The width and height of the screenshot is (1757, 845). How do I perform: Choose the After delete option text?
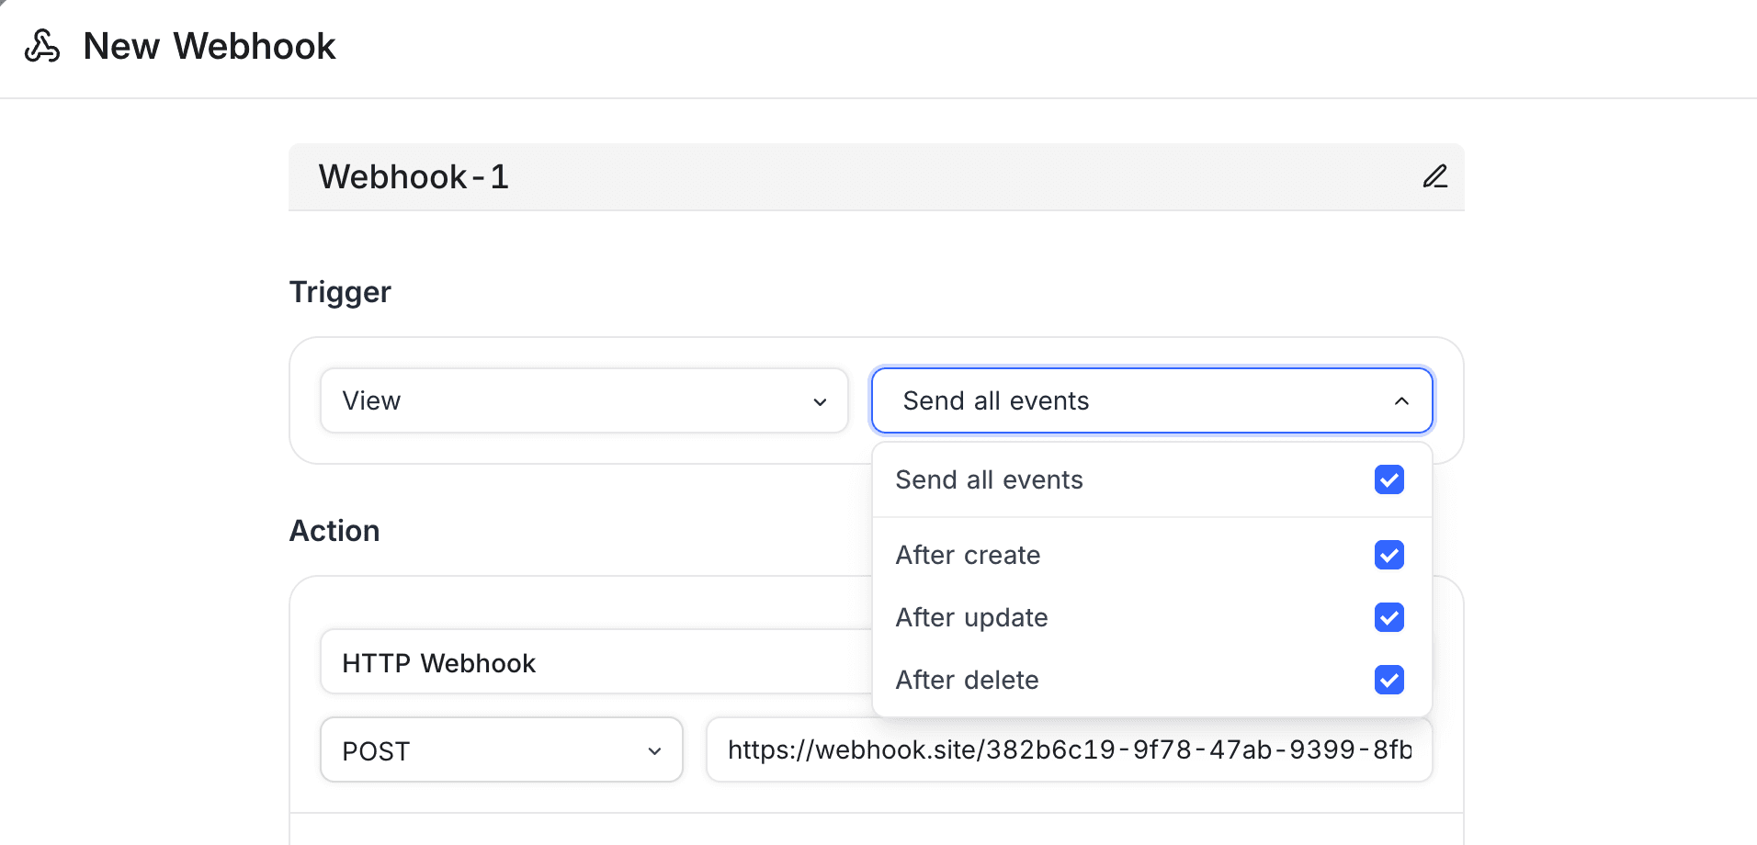(x=967, y=680)
